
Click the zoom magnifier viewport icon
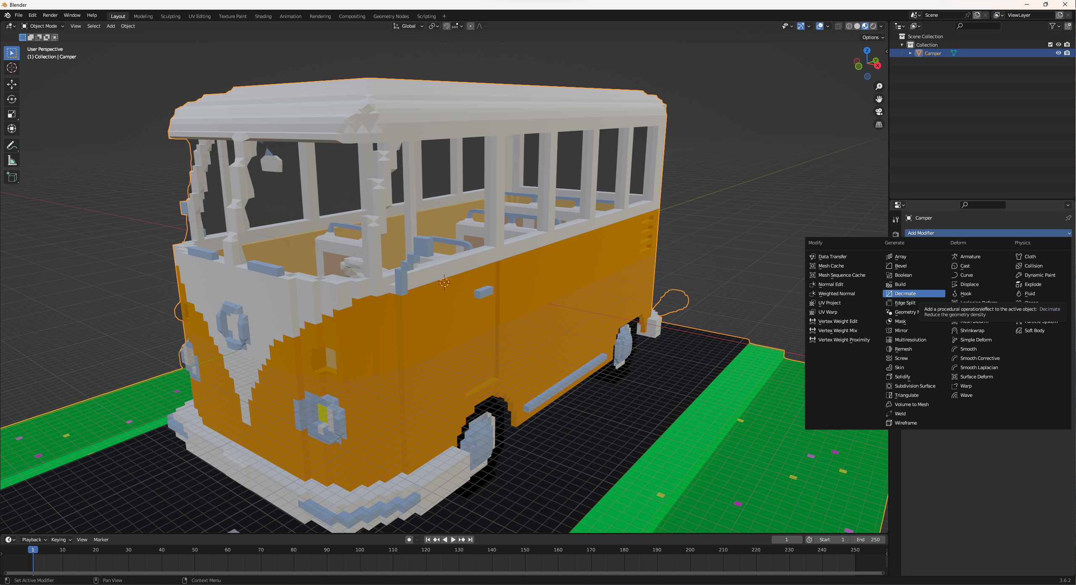tap(879, 87)
